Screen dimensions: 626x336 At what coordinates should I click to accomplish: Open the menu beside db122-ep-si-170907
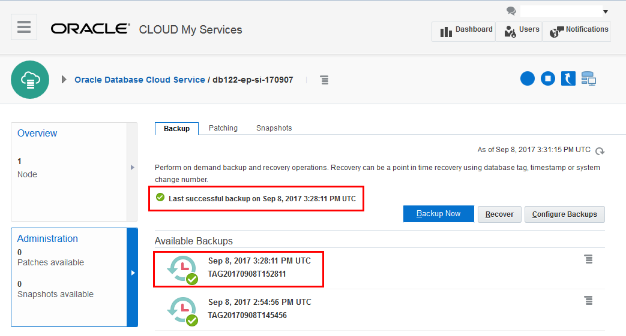324,80
